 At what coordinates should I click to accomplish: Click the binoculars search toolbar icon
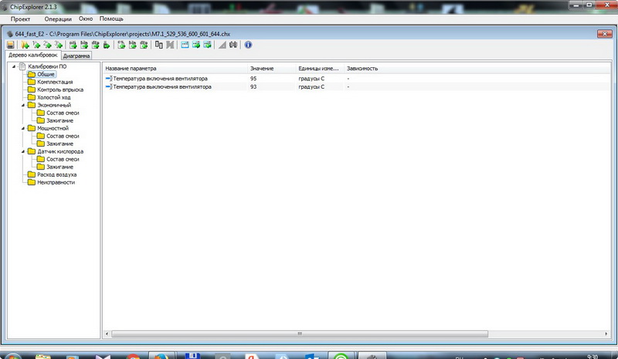coord(233,45)
